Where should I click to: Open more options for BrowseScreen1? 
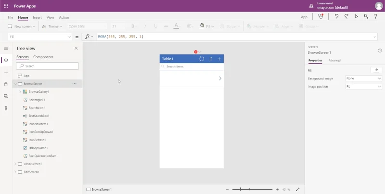coord(75,83)
